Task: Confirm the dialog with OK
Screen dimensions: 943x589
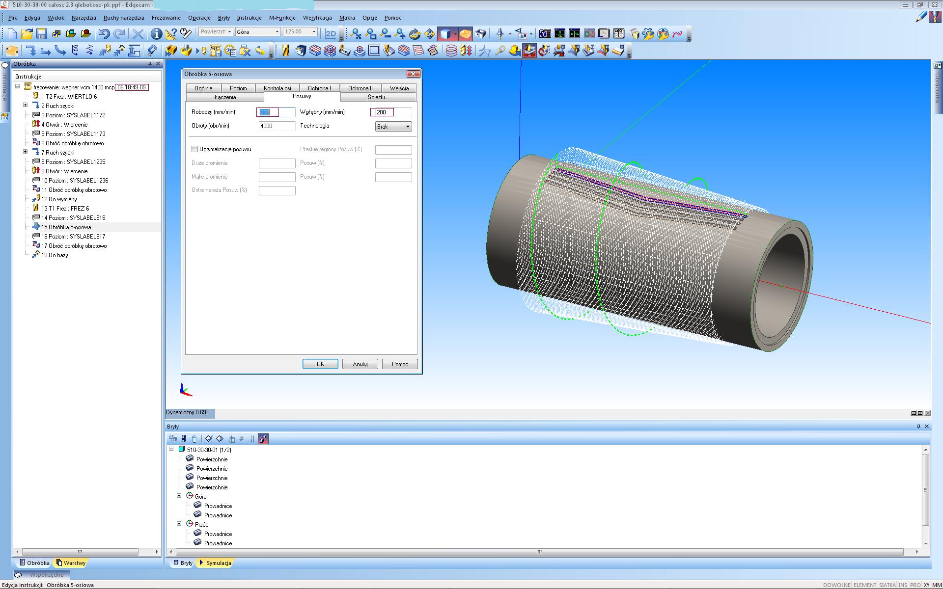Action: pyautogui.click(x=320, y=364)
